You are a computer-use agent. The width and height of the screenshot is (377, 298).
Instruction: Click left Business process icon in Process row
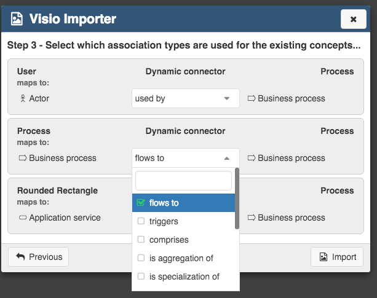(22, 158)
